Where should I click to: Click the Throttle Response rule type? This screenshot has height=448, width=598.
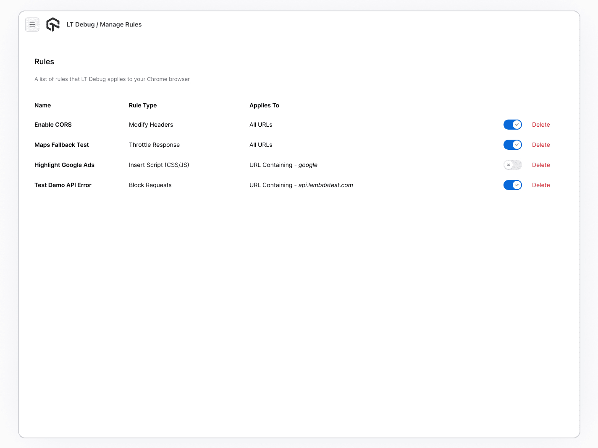click(154, 145)
